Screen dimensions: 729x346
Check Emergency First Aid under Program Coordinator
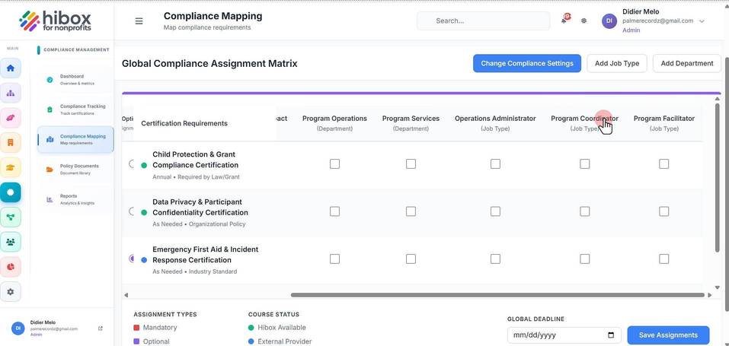585,259
